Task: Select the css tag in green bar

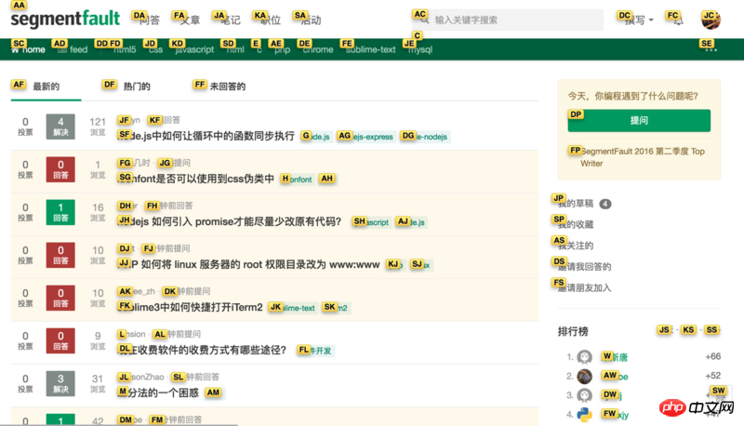Action: point(155,49)
